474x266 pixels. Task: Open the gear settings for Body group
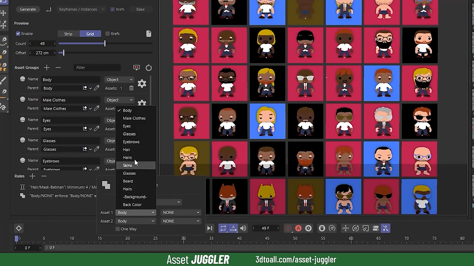(142, 84)
